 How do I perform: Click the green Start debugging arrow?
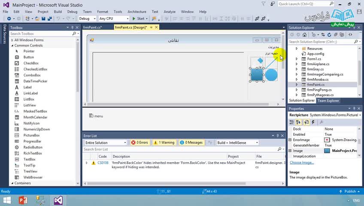click(134, 18)
